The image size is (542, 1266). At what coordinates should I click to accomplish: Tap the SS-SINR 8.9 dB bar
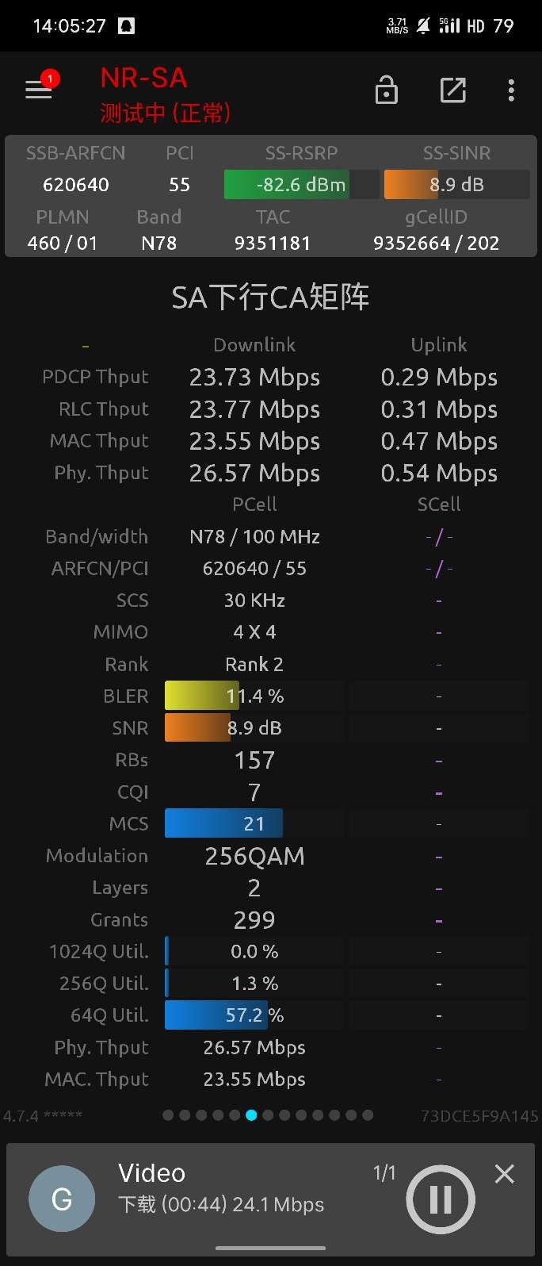tap(456, 185)
